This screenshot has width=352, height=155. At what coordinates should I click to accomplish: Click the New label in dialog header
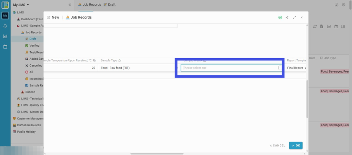55,18
